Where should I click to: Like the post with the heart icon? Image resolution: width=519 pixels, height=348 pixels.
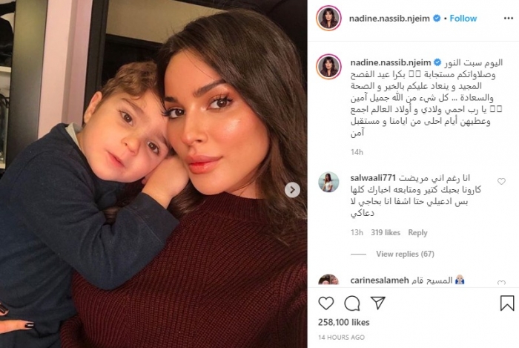[326, 303]
